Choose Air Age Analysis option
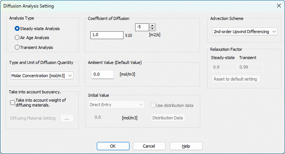 tap(17, 38)
